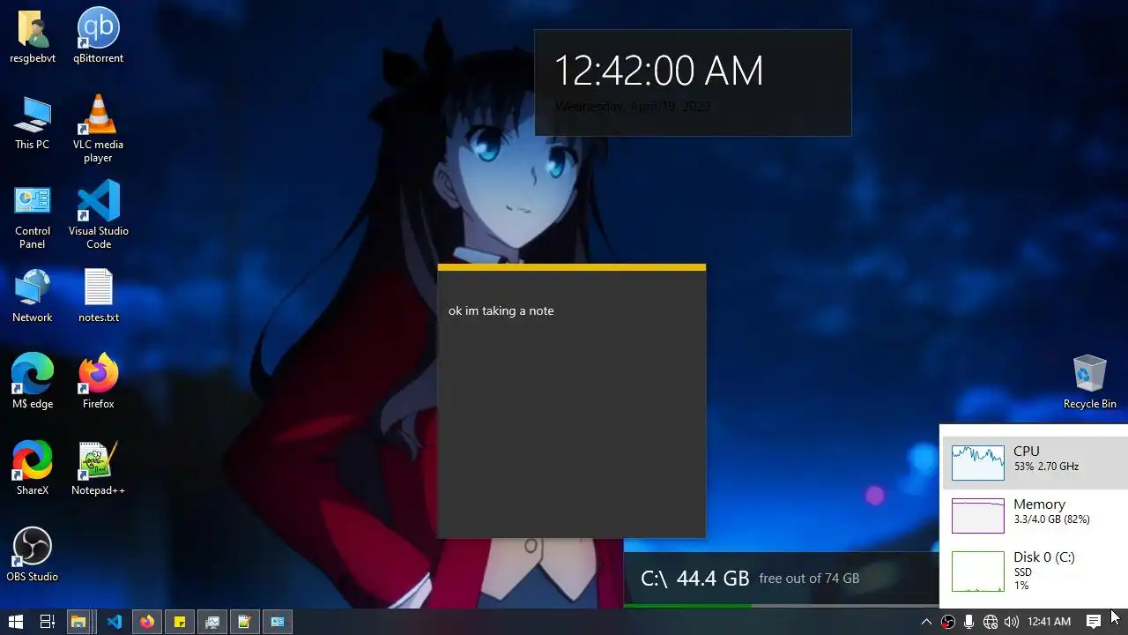1128x635 pixels.
Task: Select the Disk 0 (C:) performance entry
Action: point(1035,571)
